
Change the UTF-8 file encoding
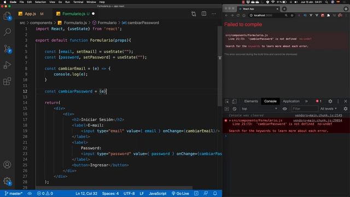pyautogui.click(x=129, y=193)
